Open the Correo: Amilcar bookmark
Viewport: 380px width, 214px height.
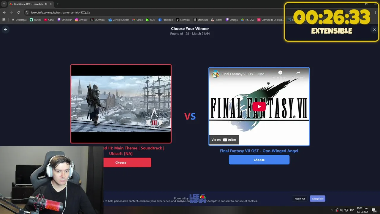(x=119, y=20)
